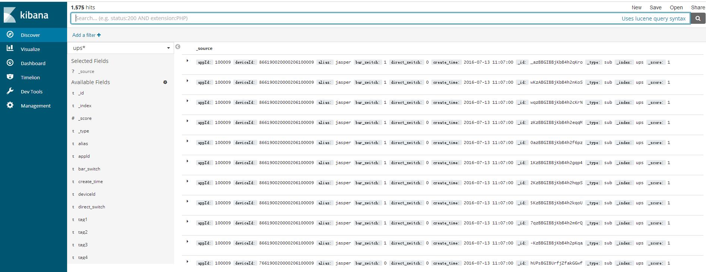Select the _id available field
The image size is (706, 272).
81,93
